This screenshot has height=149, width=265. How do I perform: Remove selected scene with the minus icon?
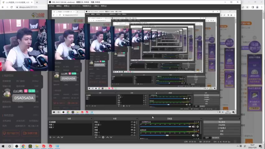pyautogui.click(x=54, y=137)
